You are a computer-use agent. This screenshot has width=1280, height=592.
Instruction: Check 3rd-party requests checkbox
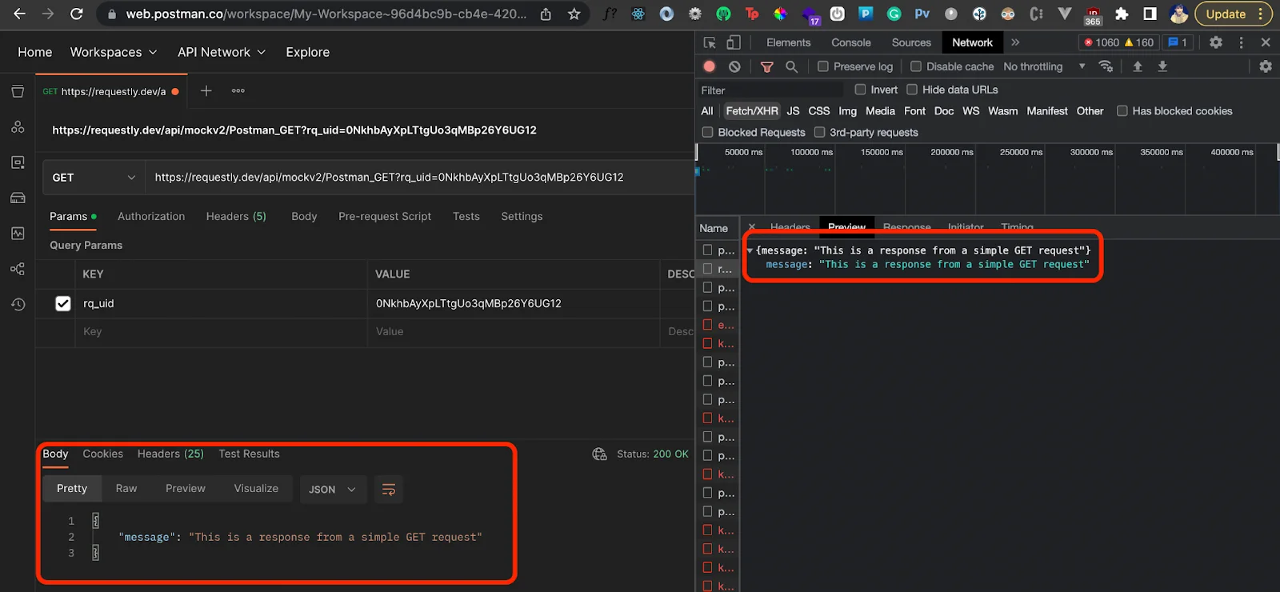[x=819, y=132]
